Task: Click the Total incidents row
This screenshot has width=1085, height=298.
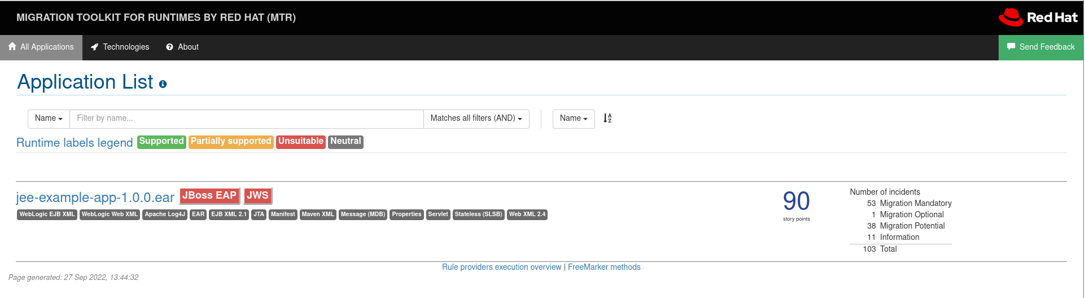Action: tap(901, 249)
